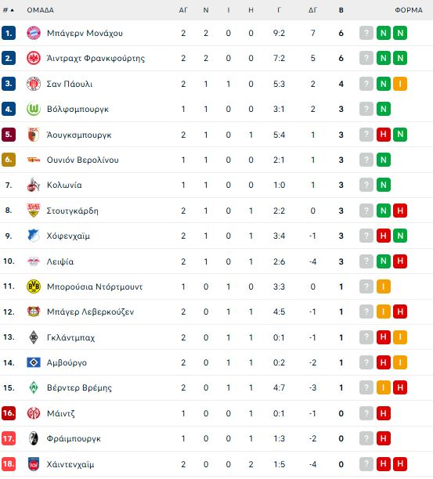Click the blue rank 1 position badge
The height and width of the screenshot is (479, 433).
click(9, 33)
